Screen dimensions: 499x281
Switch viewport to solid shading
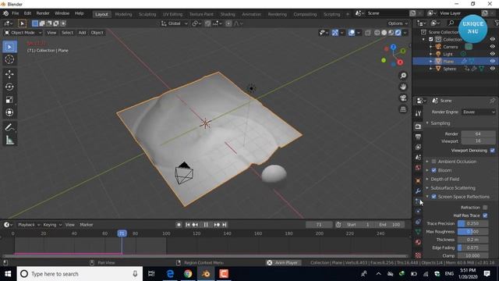click(384, 33)
